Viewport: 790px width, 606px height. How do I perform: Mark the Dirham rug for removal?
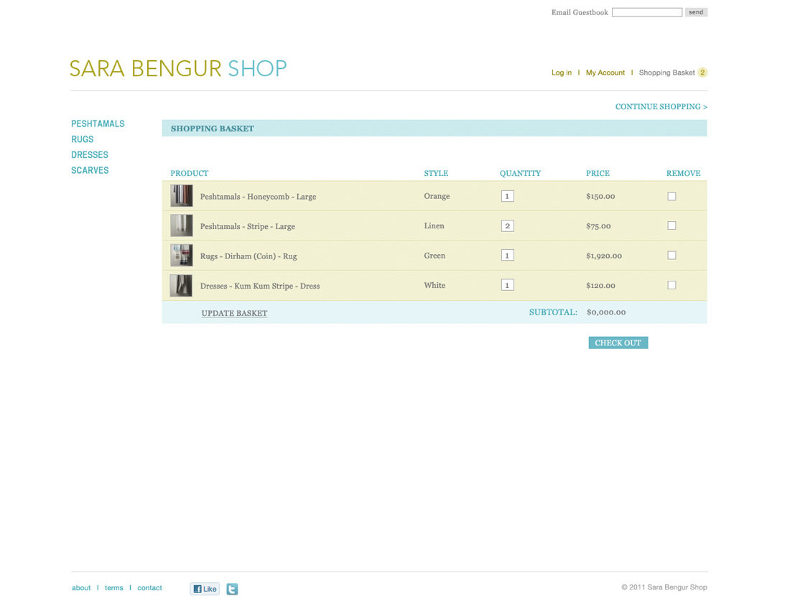[x=671, y=256]
